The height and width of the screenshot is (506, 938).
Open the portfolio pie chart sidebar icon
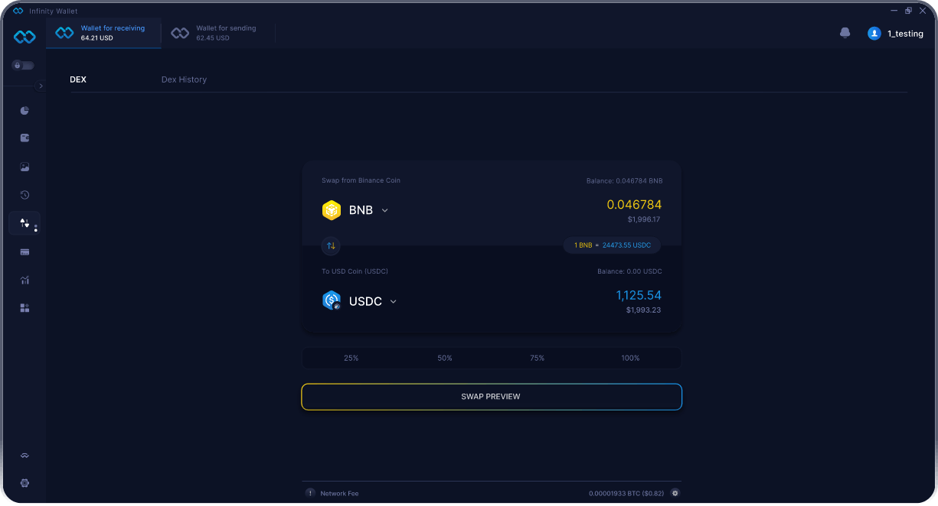pos(25,110)
